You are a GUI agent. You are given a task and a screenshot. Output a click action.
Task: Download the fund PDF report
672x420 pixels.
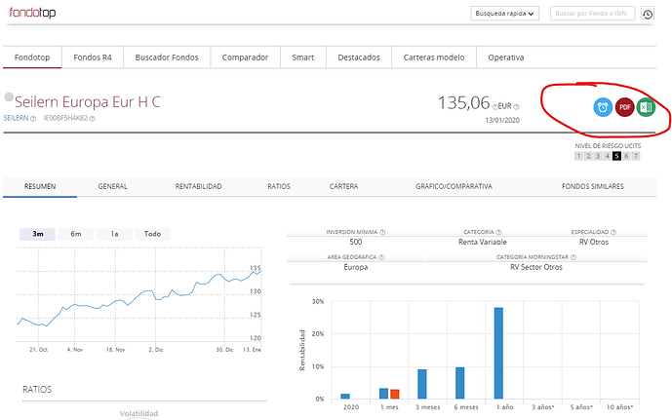[624, 107]
